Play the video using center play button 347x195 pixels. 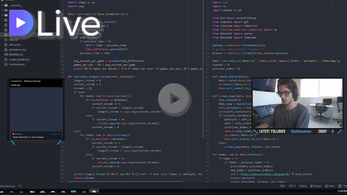click(173, 99)
